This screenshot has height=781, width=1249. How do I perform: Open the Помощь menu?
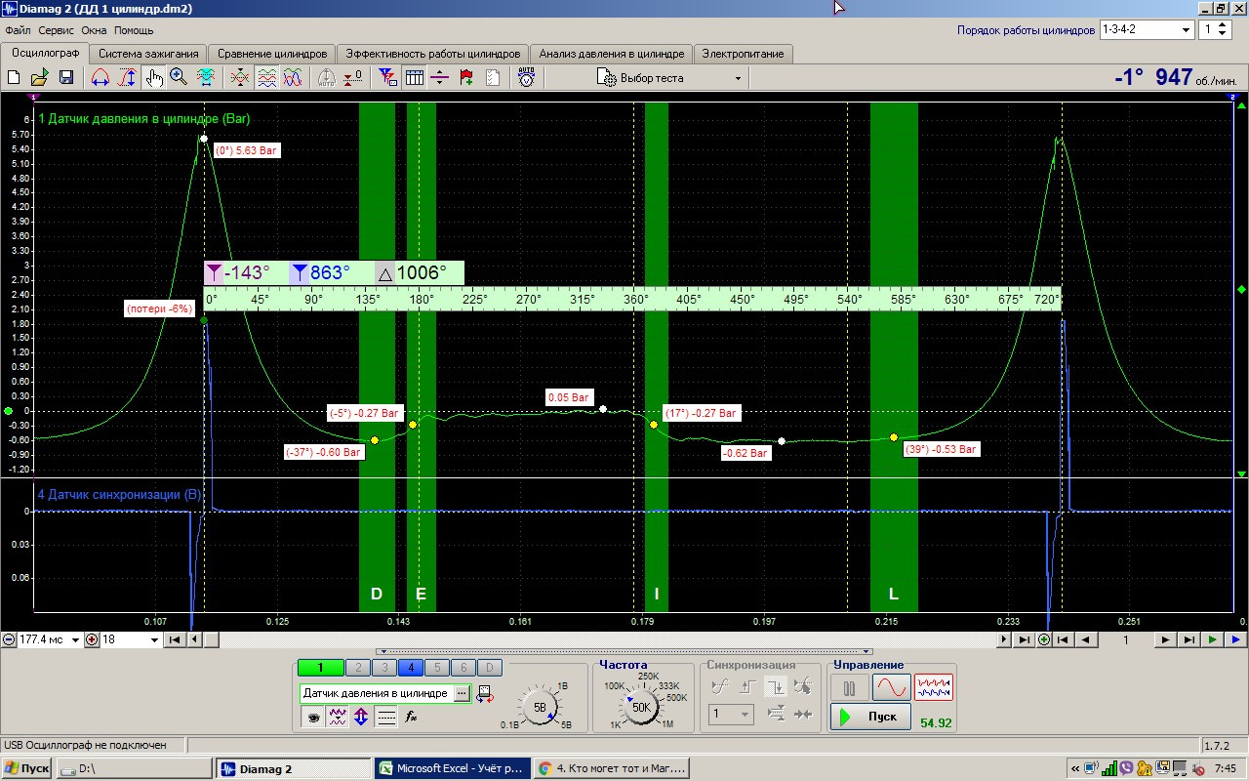pos(134,30)
